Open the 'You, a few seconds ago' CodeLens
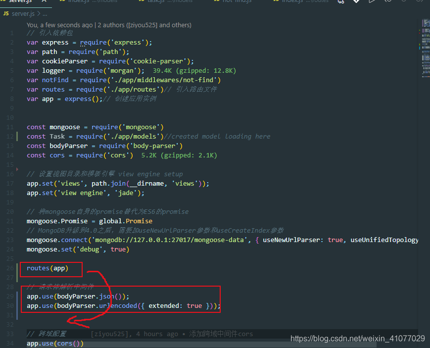The height and width of the screenshot is (348, 430). click(59, 25)
